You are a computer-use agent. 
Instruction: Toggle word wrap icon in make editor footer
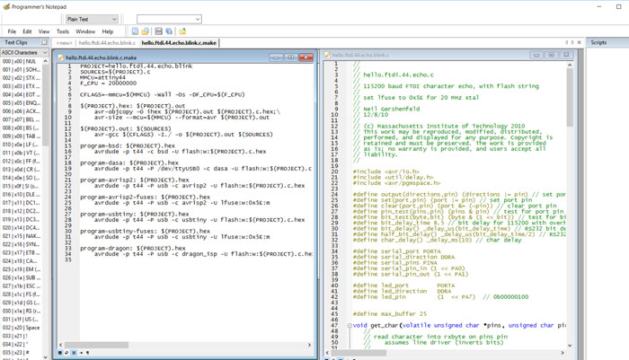66,353
